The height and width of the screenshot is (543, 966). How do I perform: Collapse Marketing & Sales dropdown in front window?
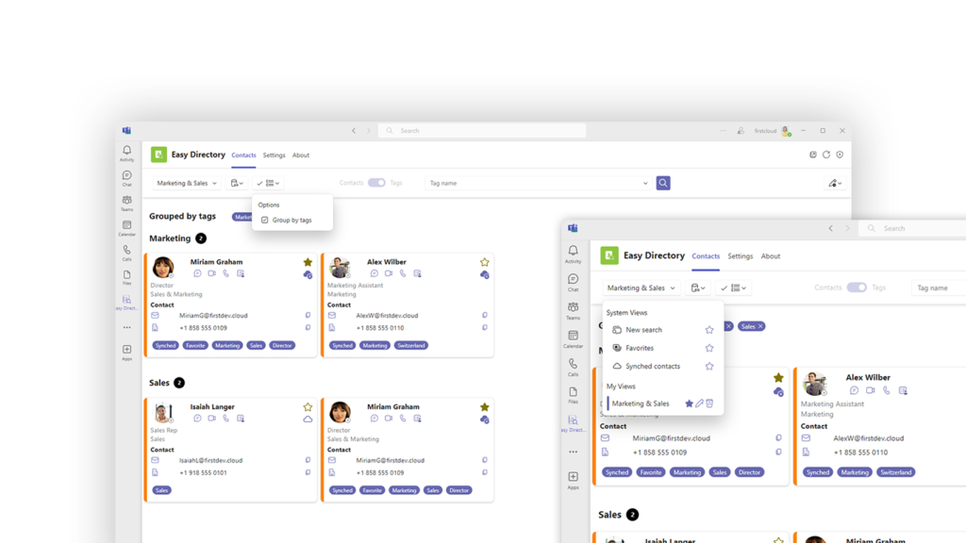point(641,288)
